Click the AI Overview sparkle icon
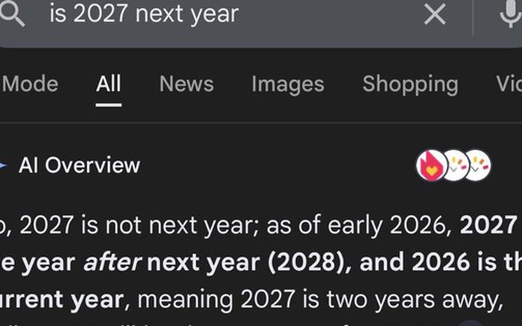The image size is (522, 326). pyautogui.click(x=4, y=164)
